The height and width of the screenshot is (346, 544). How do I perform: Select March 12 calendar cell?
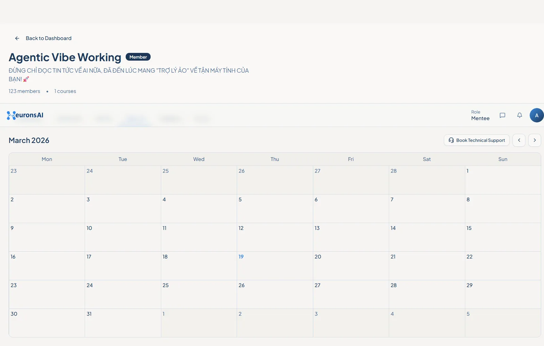[275, 237]
